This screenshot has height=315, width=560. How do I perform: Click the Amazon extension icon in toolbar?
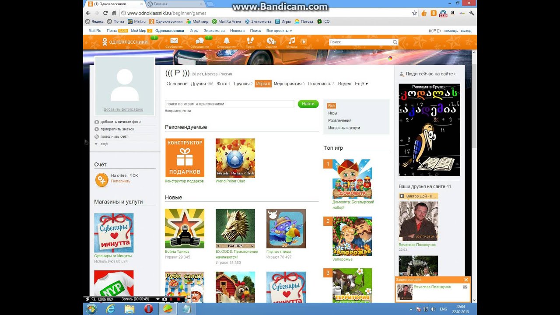[452, 13]
